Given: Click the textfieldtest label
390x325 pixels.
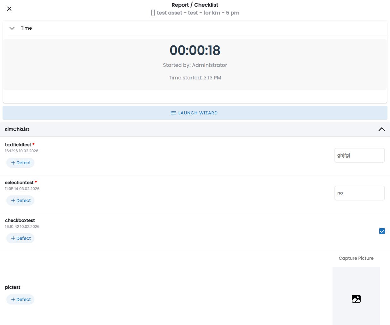Looking at the screenshot, I should [x=18, y=145].
